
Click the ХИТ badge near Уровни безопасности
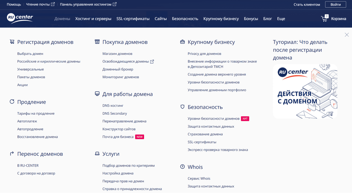coord(245,118)
